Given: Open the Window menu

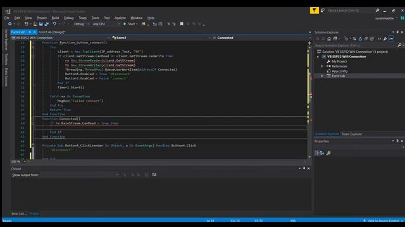Looking at the screenshot, I should point(137,18).
